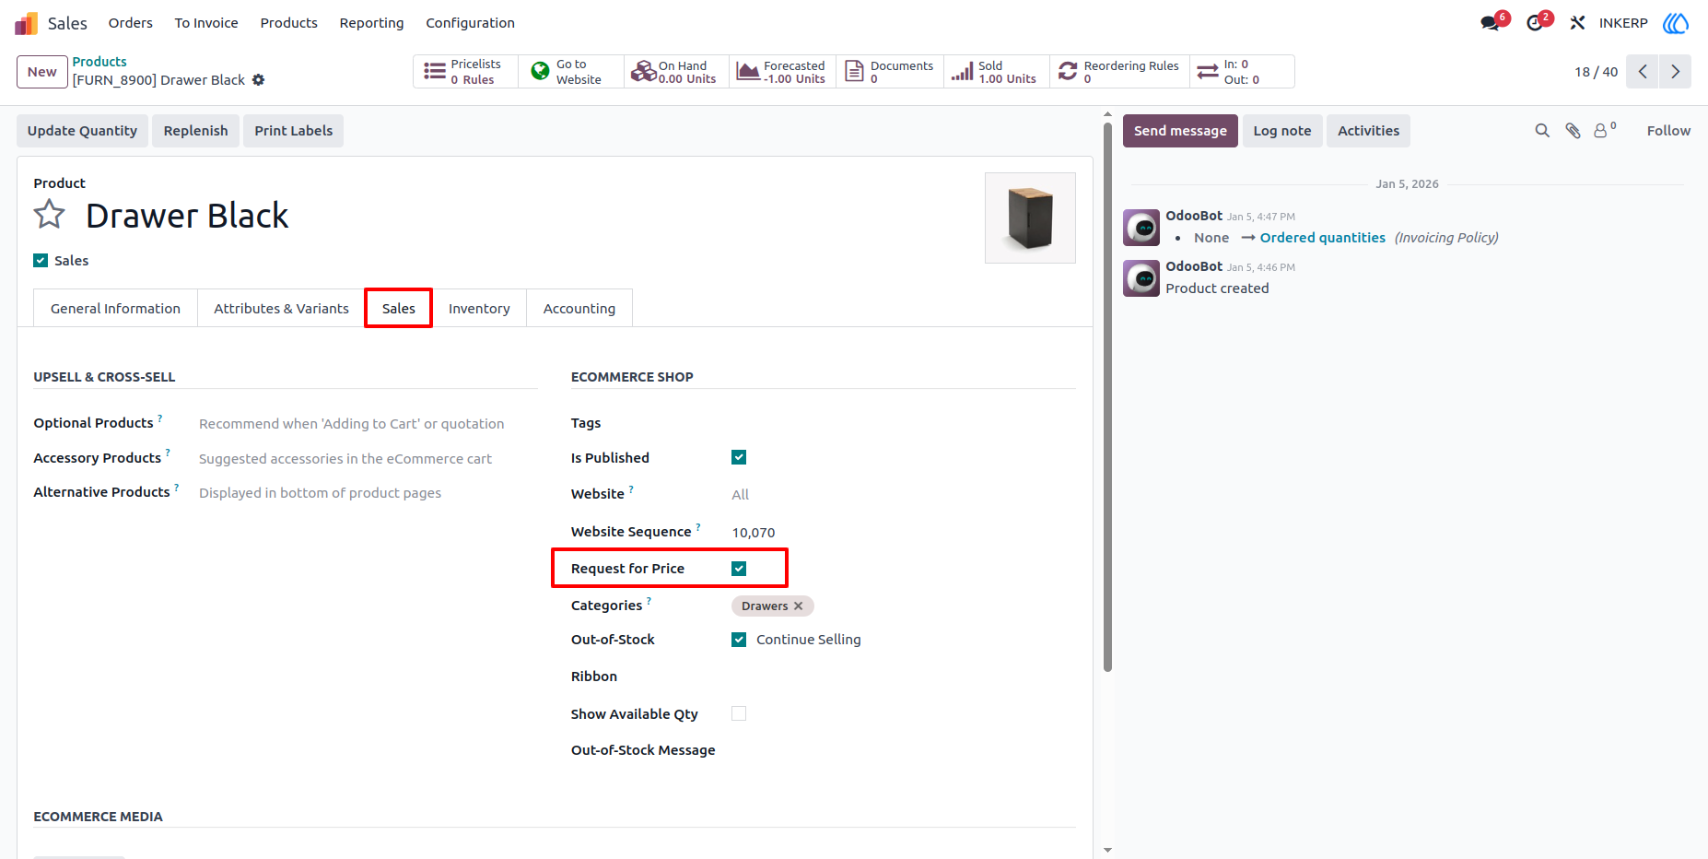Go to previous record arrow
The height and width of the screenshot is (859, 1708).
(1643, 72)
